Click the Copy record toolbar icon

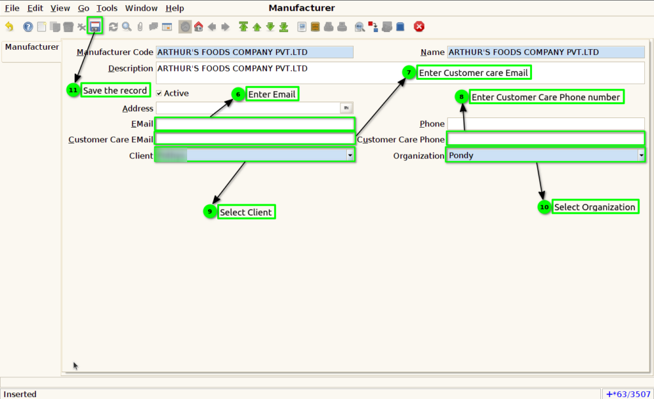(x=55, y=27)
